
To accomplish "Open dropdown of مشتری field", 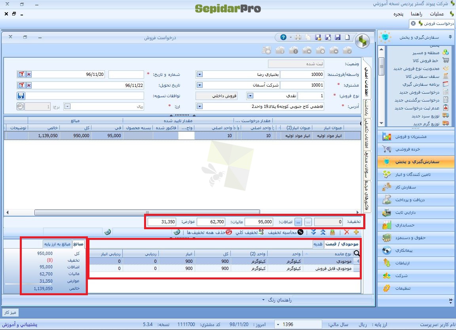I will click(199, 85).
